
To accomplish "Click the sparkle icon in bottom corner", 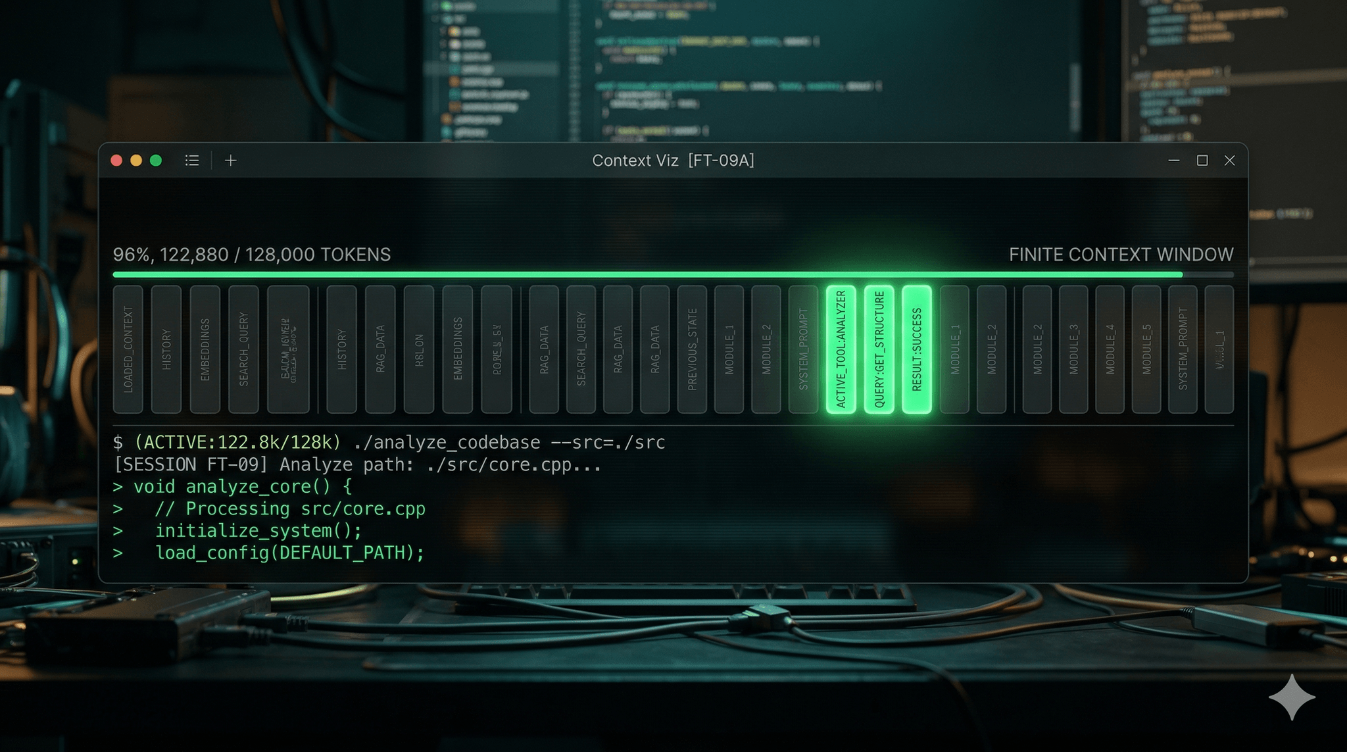I will 1292,697.
